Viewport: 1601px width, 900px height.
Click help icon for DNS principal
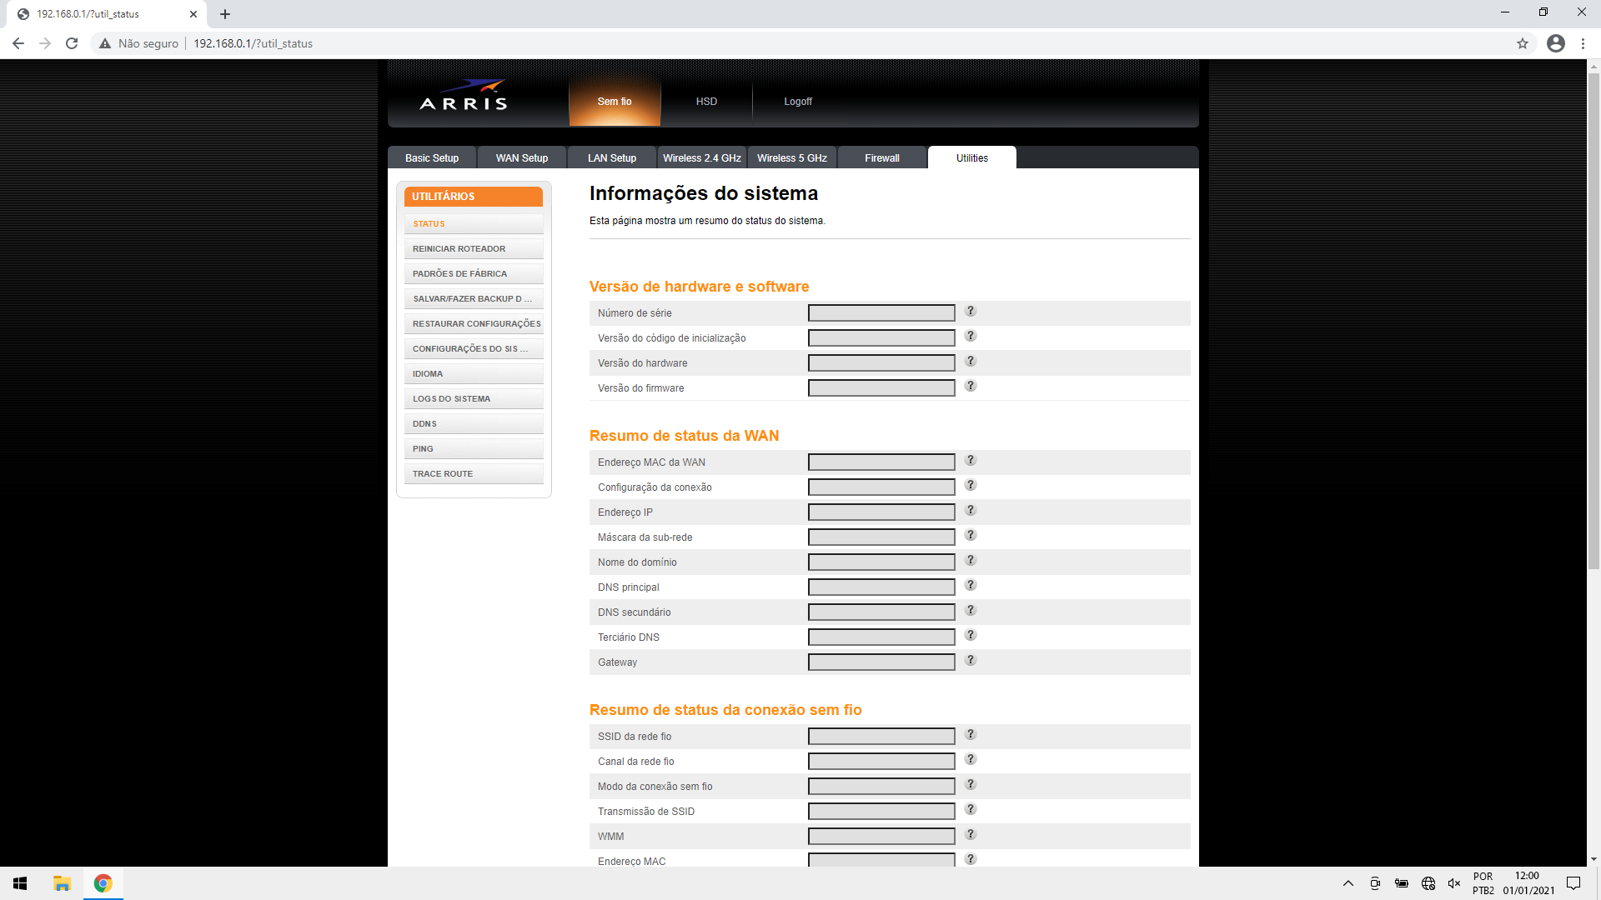pos(971,585)
